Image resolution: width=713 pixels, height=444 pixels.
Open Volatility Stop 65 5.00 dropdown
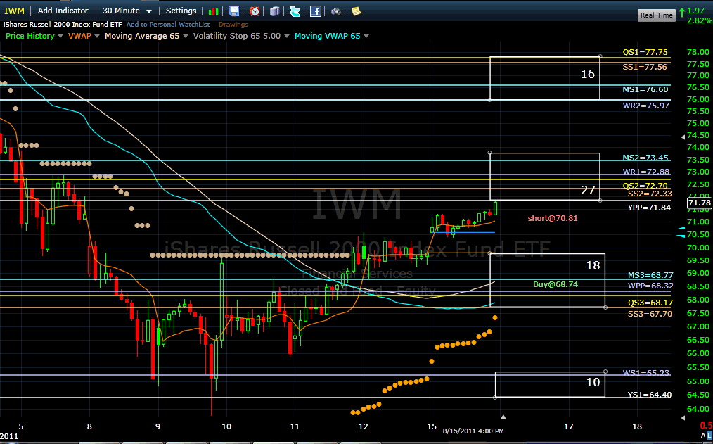pyautogui.click(x=286, y=36)
